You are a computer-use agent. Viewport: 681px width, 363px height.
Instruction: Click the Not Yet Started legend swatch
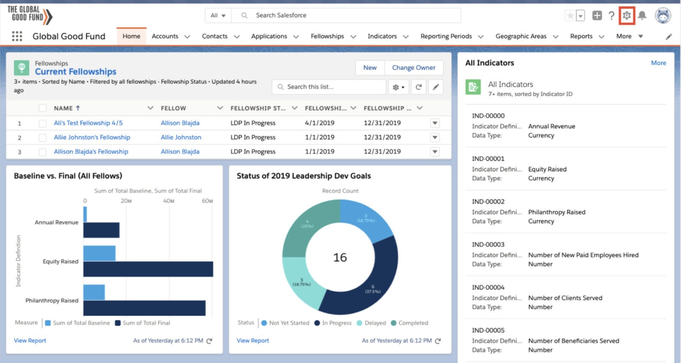(264, 323)
